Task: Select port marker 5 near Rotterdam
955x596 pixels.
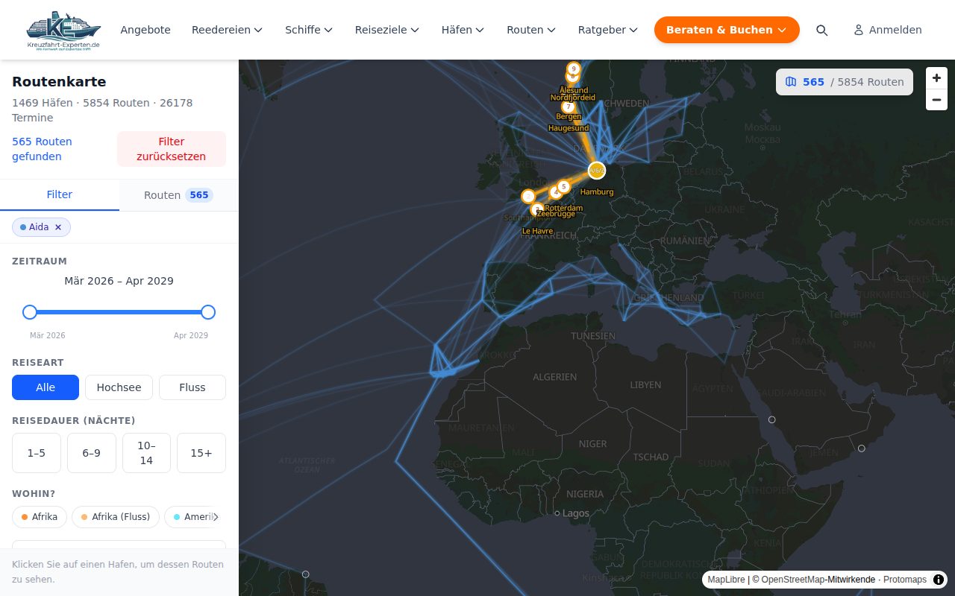Action: [x=563, y=186]
